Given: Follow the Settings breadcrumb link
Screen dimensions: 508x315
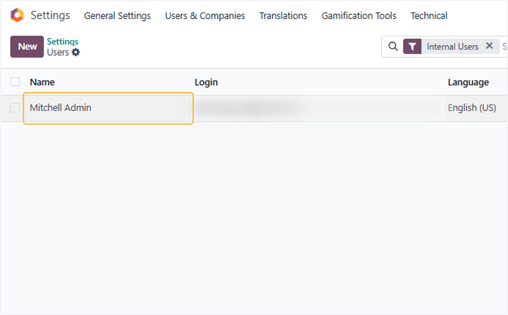Looking at the screenshot, I should 63,41.
